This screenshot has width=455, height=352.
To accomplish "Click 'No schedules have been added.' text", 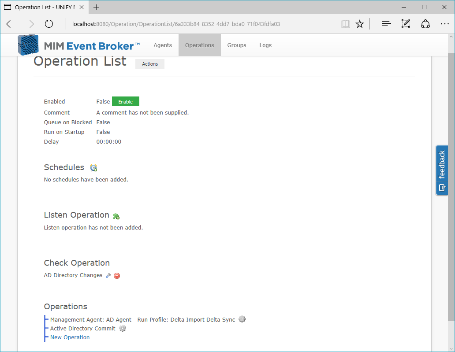I will click(86, 179).
